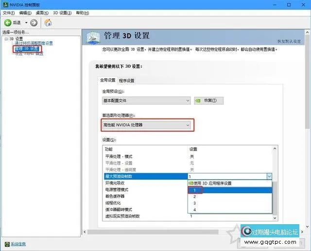311x251 pixels.
Task: Choose value 4 in the dropdown list
Action: pyautogui.click(x=230, y=210)
